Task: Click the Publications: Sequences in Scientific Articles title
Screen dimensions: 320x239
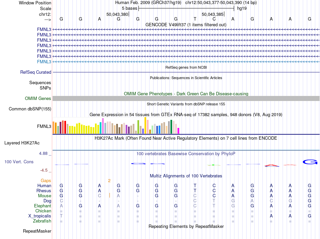Action: tap(186, 78)
